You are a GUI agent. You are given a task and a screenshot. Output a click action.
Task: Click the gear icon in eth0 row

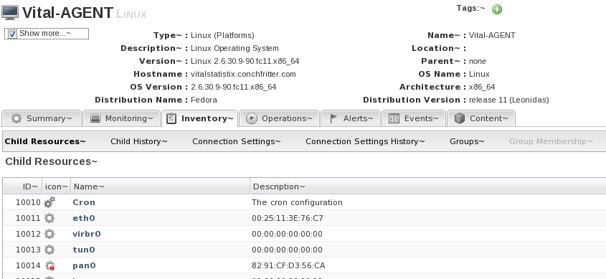click(x=49, y=218)
